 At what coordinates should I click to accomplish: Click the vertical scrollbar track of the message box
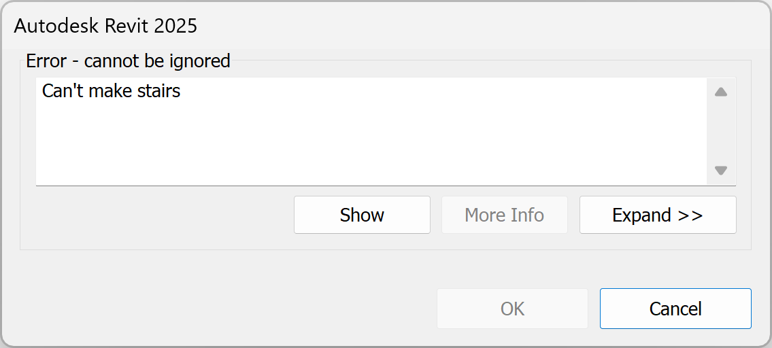[x=721, y=131]
